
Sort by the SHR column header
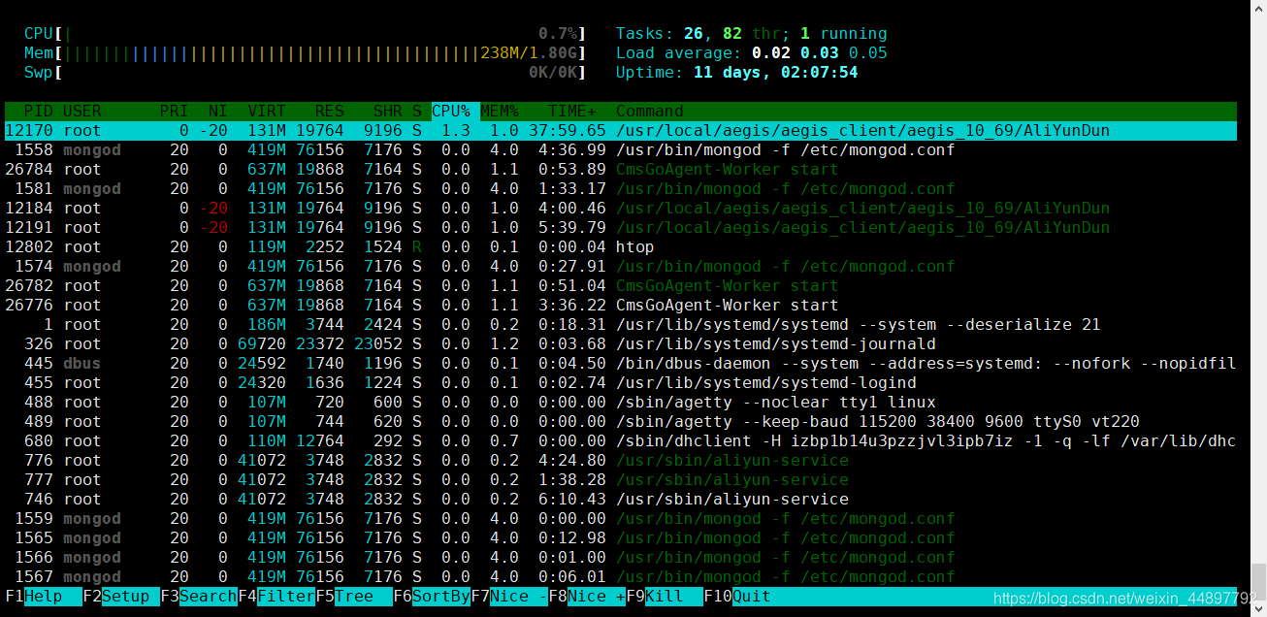(x=388, y=112)
